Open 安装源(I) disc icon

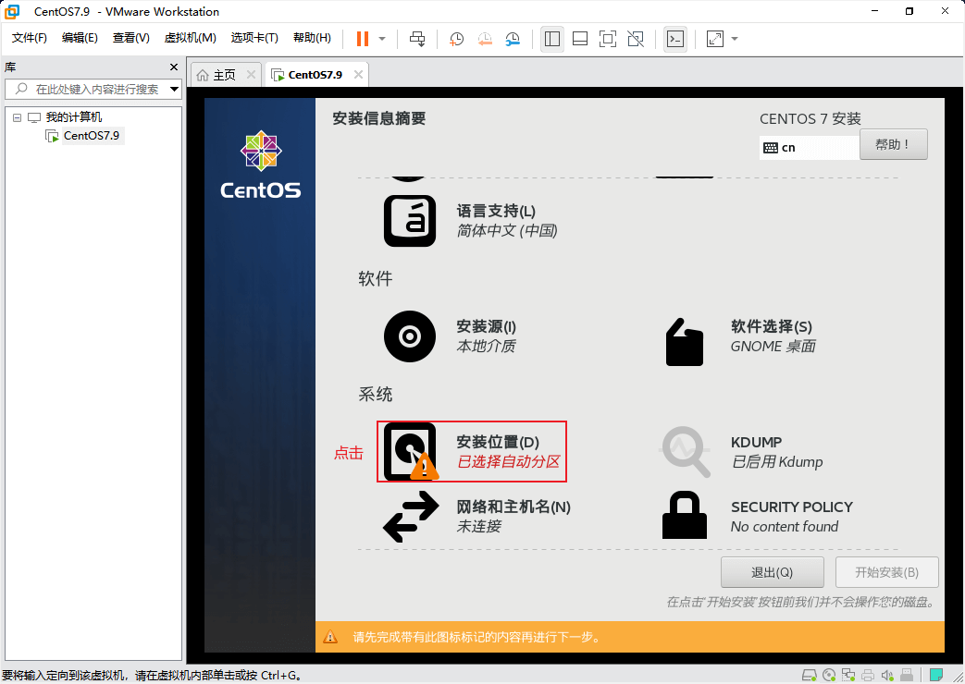[410, 336]
